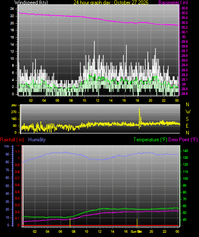Select the 50 value on the humidity axis
This screenshot has width=199, height=237.
click(x=7, y=186)
